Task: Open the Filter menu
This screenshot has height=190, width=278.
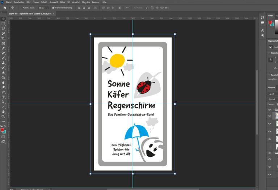Action: click(x=63, y=2)
